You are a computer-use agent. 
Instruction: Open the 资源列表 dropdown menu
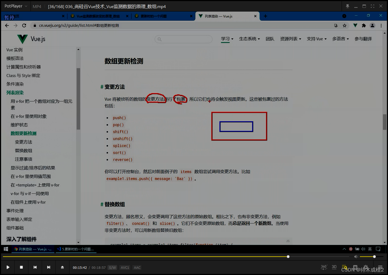pyautogui.click(x=290, y=39)
